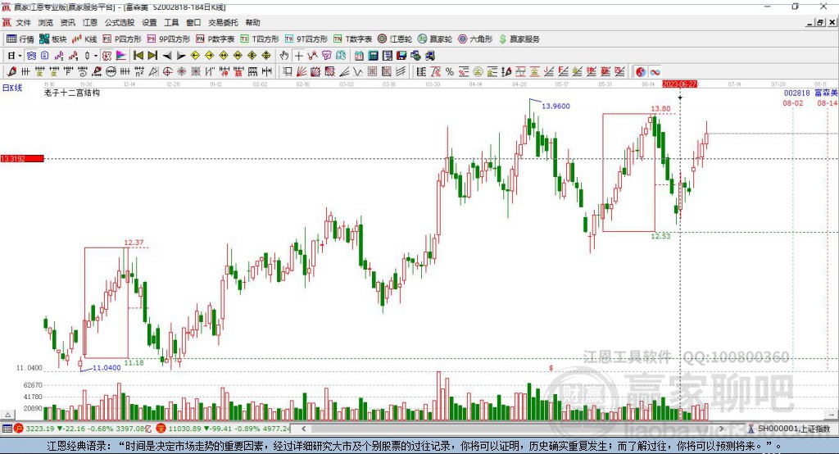Open the 公式选股 menu
839x454 pixels.
120,22
